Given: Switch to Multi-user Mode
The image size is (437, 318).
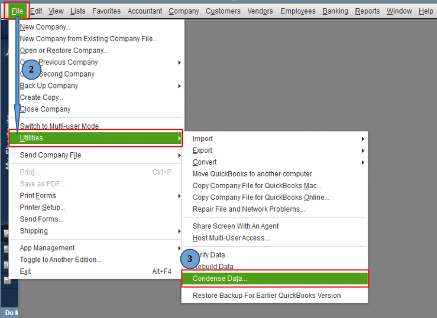Looking at the screenshot, I should (x=59, y=126).
